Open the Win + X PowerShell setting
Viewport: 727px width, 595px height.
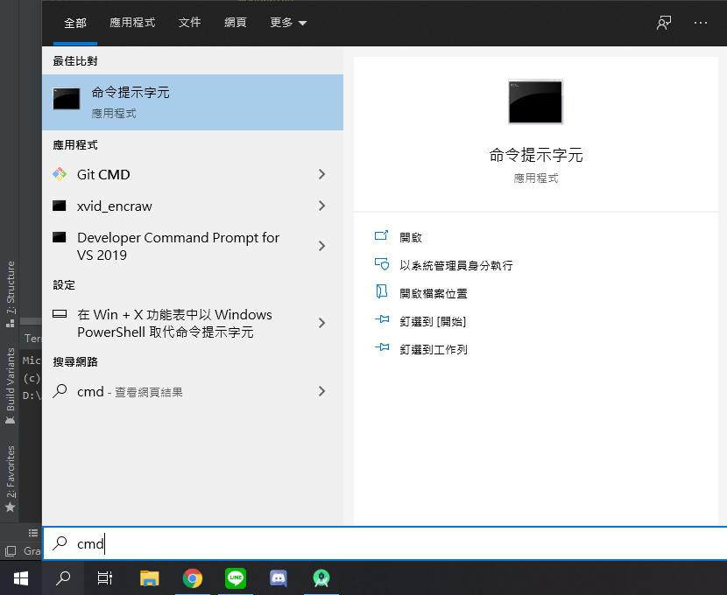coord(193,323)
